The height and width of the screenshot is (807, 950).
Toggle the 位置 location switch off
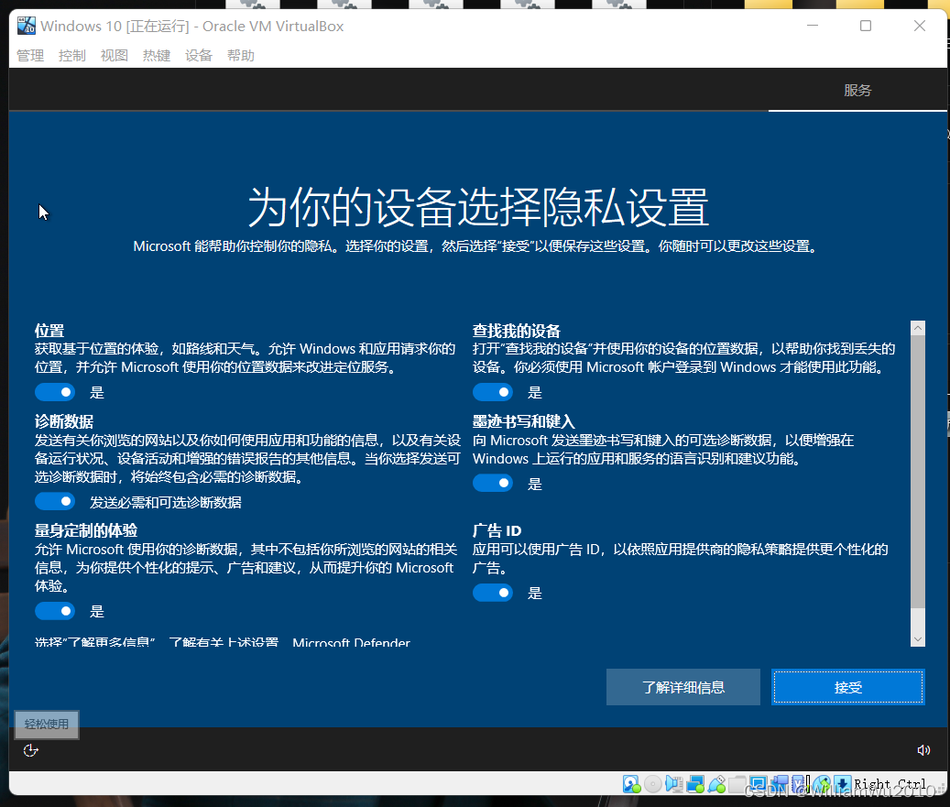tap(55, 392)
